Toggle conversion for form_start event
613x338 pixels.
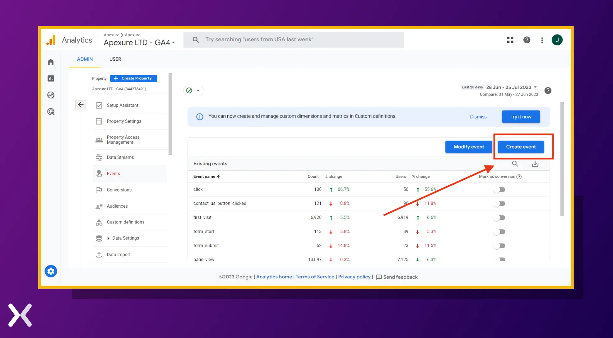point(499,232)
